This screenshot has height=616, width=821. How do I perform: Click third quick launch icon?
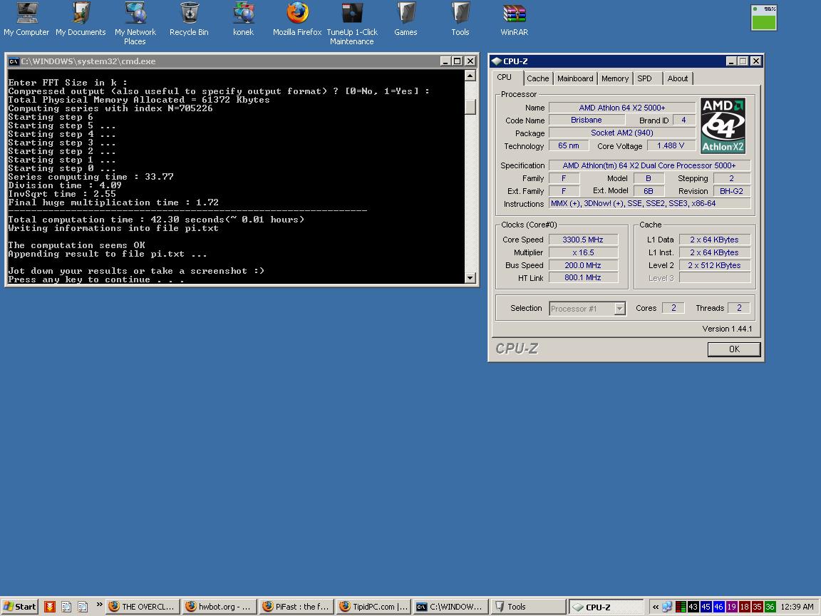(83, 607)
